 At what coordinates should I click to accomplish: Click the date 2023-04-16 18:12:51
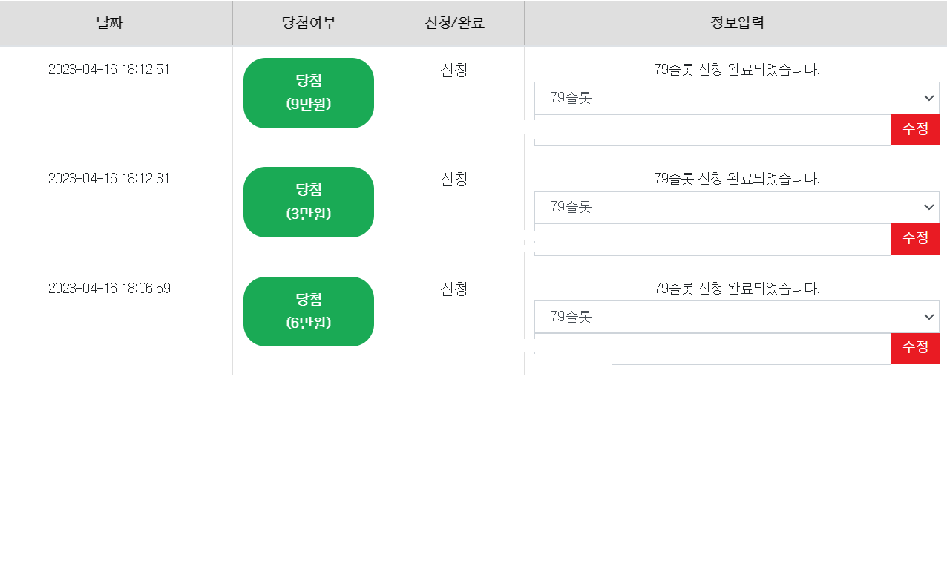[x=109, y=70]
